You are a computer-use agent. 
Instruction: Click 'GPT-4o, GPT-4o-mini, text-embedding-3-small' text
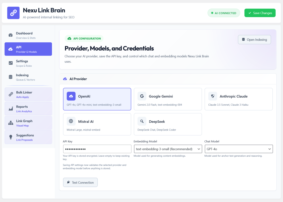(x=94, y=105)
